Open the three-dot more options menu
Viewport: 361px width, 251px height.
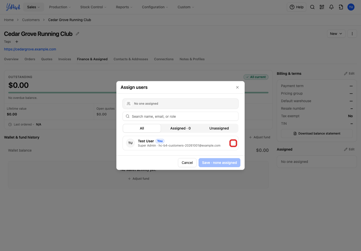coord(352,34)
